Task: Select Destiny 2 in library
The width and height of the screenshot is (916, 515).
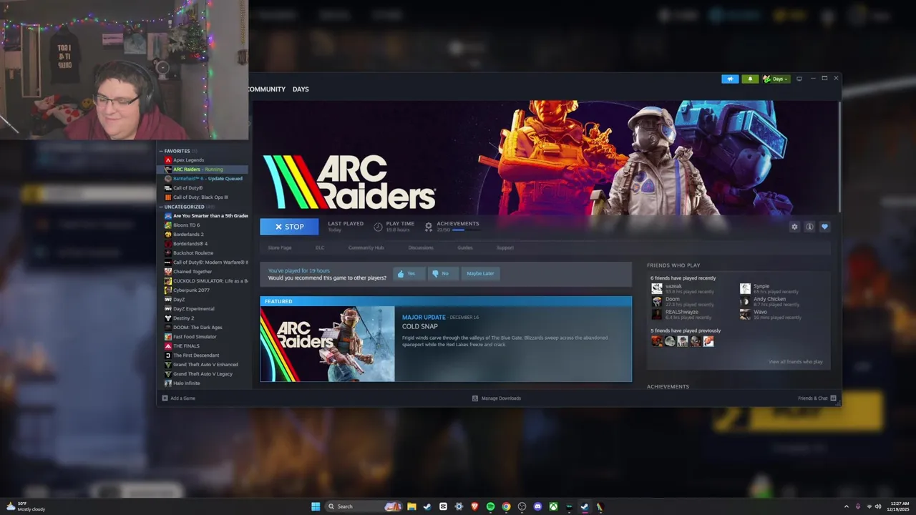Action: [x=203, y=318]
